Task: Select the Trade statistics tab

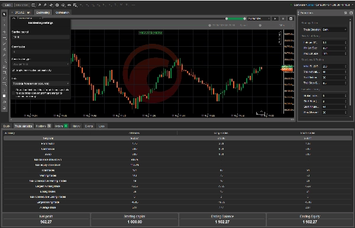Action: pyautogui.click(x=23, y=126)
